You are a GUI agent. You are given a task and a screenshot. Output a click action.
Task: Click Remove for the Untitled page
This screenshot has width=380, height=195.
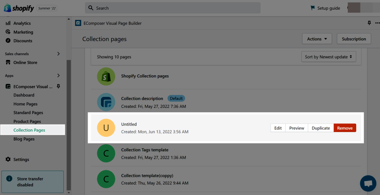coord(345,128)
